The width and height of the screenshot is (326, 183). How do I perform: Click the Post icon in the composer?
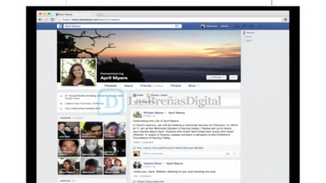click(x=135, y=95)
